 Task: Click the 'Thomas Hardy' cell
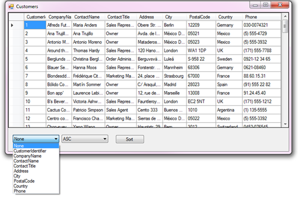[x=88, y=50]
